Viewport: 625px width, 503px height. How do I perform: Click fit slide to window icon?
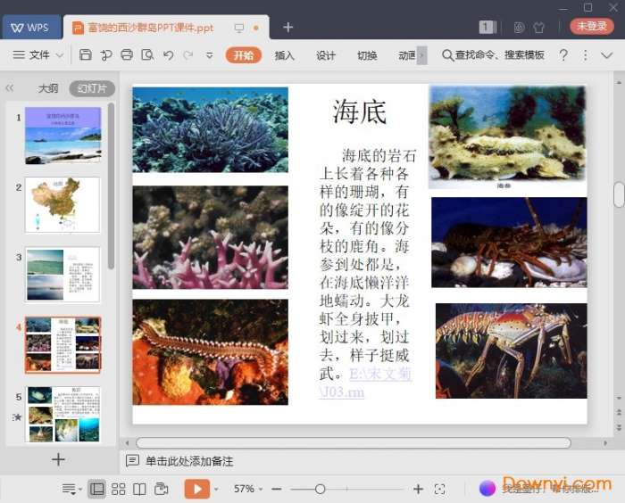tap(439, 489)
